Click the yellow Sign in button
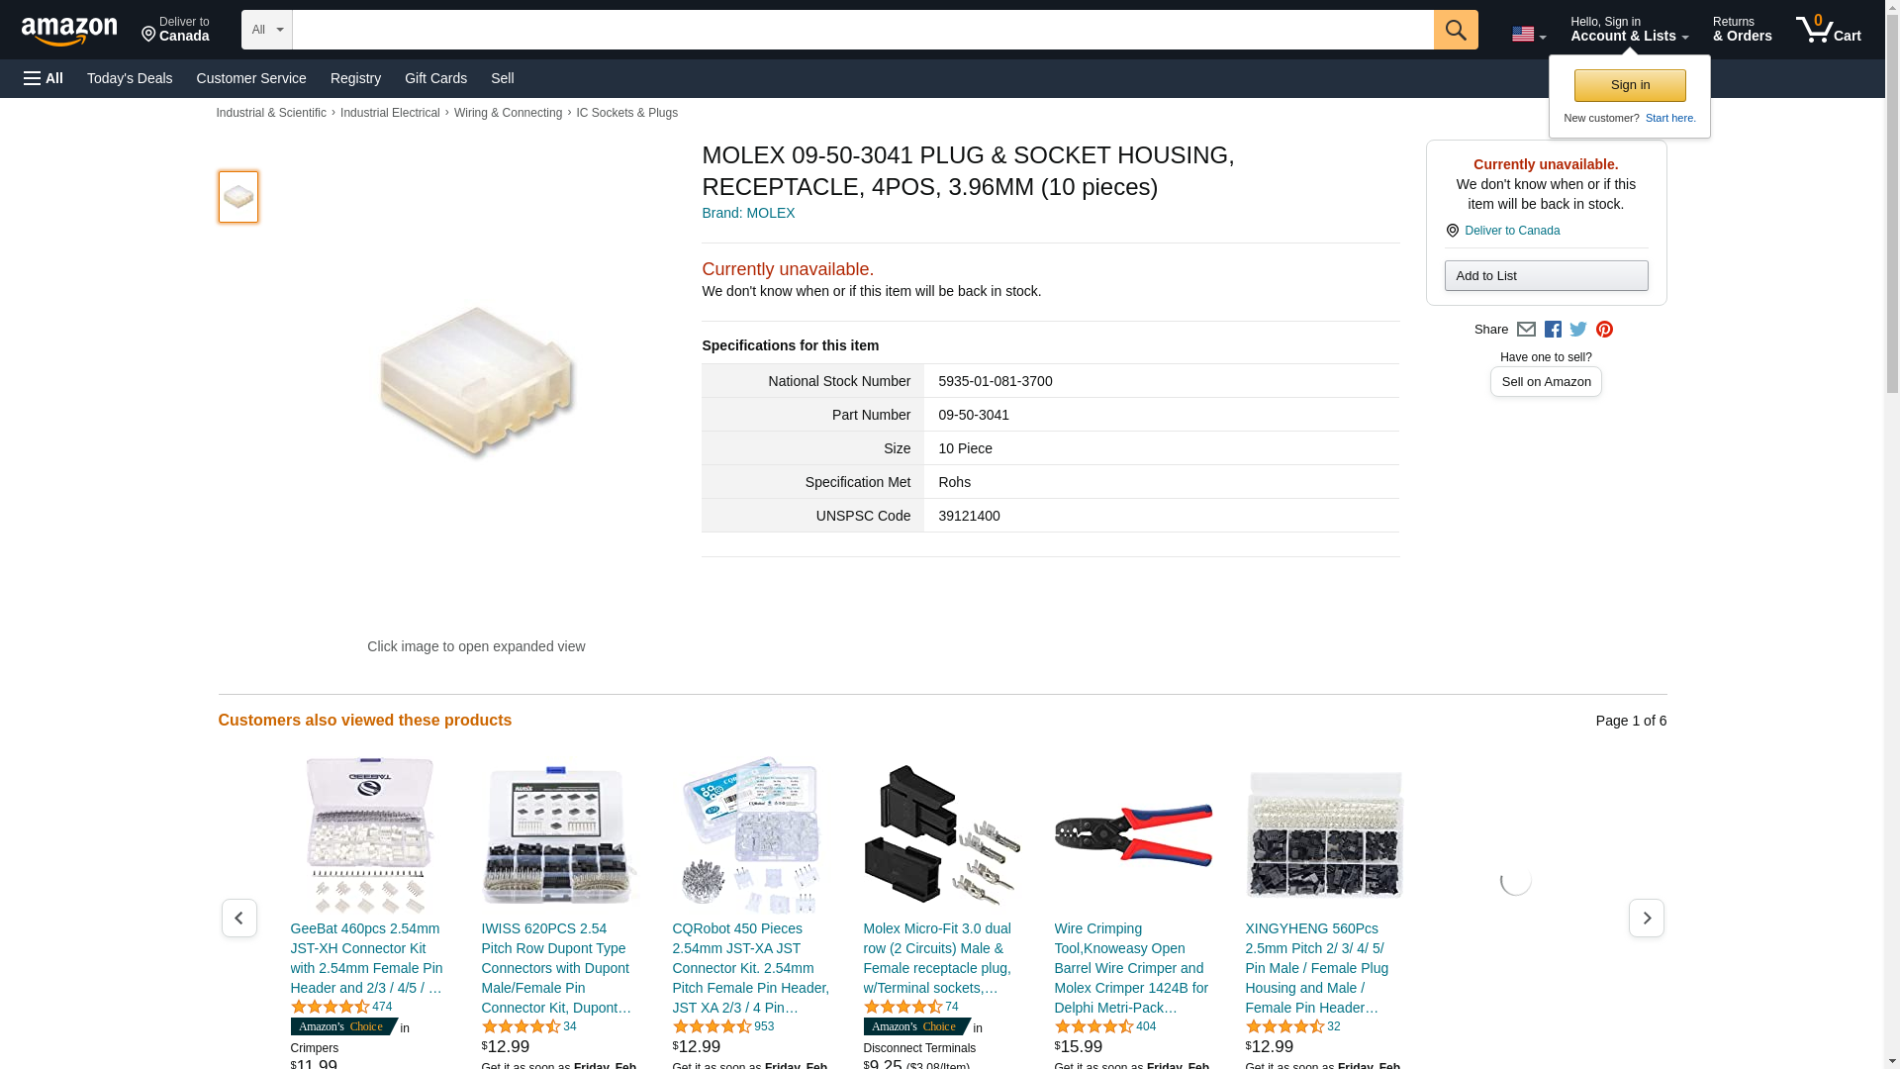 point(1629,85)
